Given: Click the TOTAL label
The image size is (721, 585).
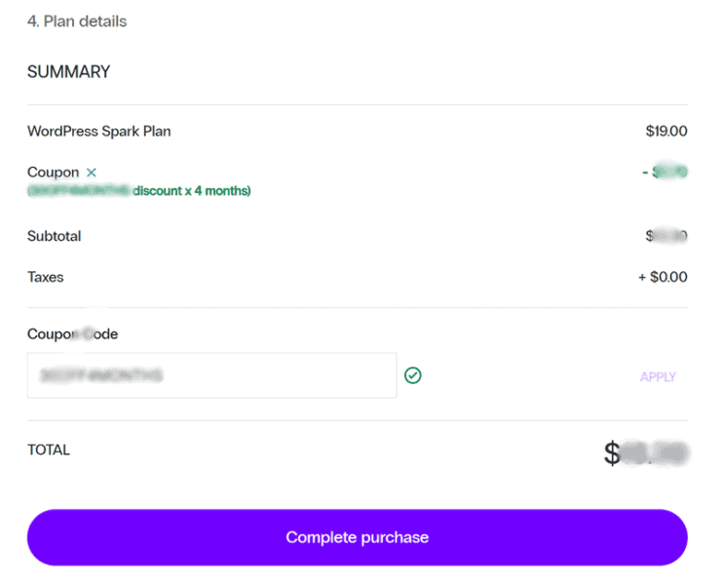Looking at the screenshot, I should click(x=49, y=449).
